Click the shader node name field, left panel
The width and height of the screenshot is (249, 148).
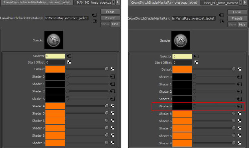click(67, 18)
